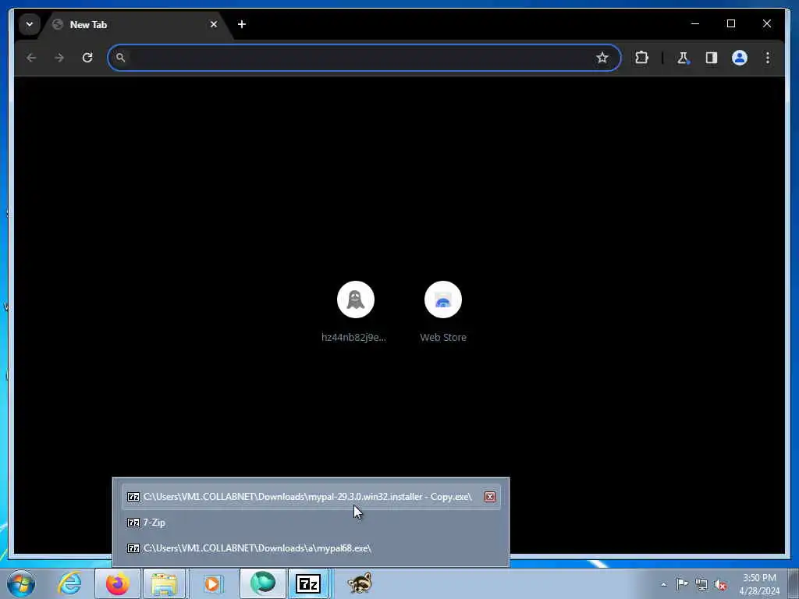Click the Show Desktop strip
The width and height of the screenshot is (799, 599).
[794, 583]
